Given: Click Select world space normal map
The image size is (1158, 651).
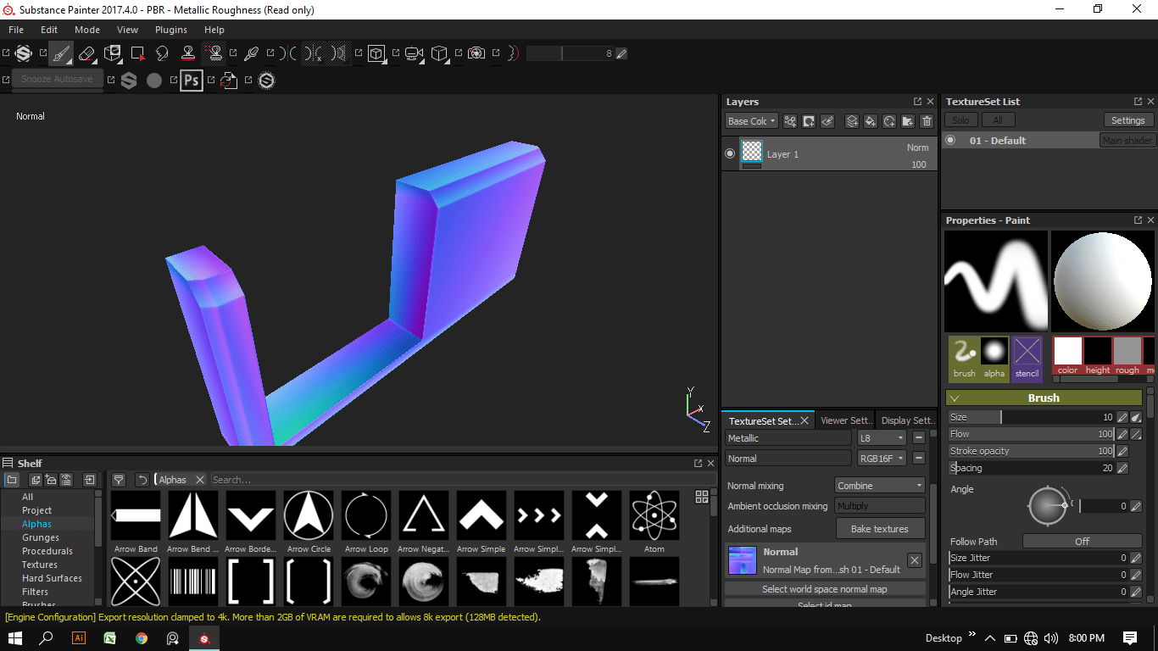Looking at the screenshot, I should pos(824,589).
